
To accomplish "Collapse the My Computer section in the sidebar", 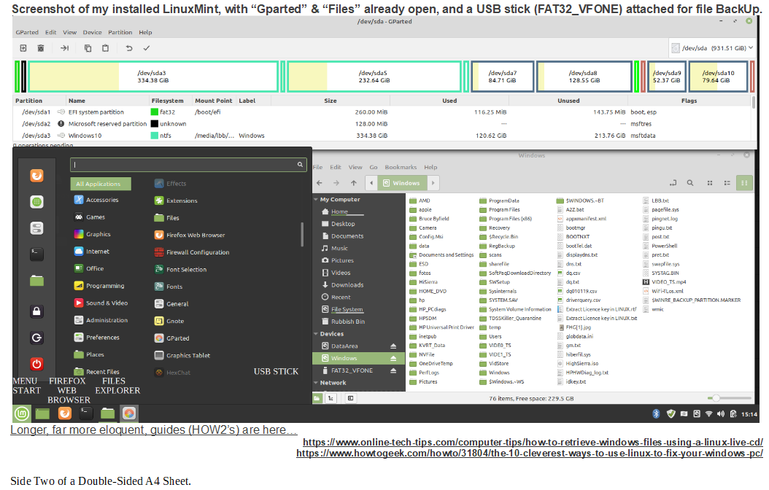I will click(316, 200).
